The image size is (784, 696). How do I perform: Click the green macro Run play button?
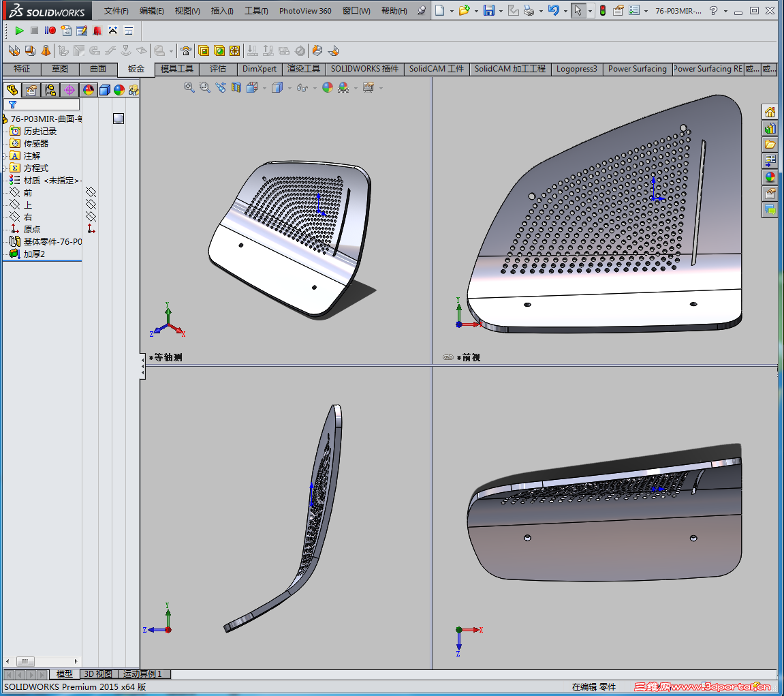(x=19, y=31)
